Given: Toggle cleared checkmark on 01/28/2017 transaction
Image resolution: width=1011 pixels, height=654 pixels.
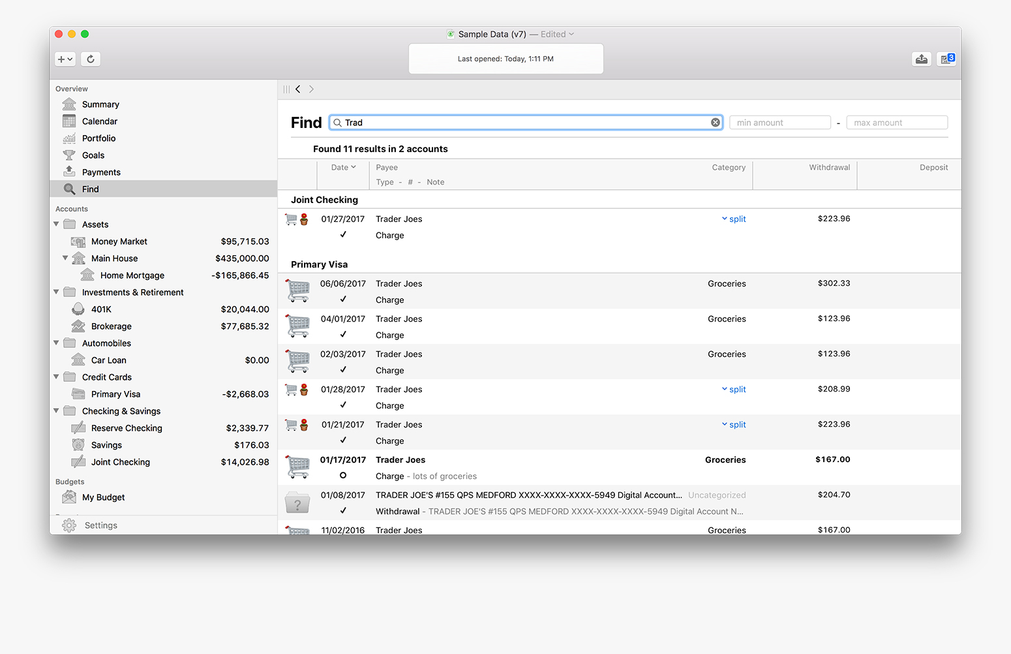Looking at the screenshot, I should tap(343, 405).
